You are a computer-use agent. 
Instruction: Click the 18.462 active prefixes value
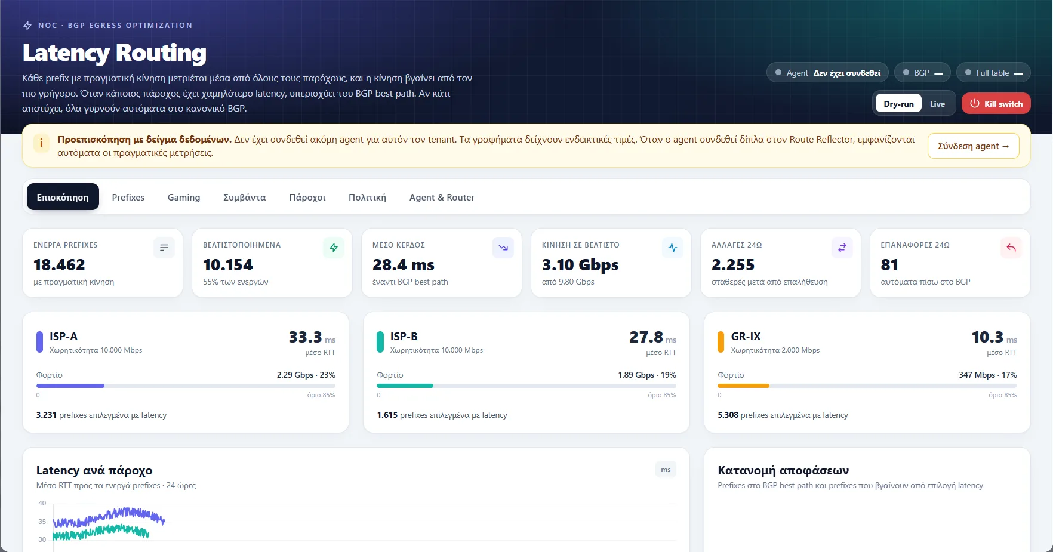tap(59, 265)
